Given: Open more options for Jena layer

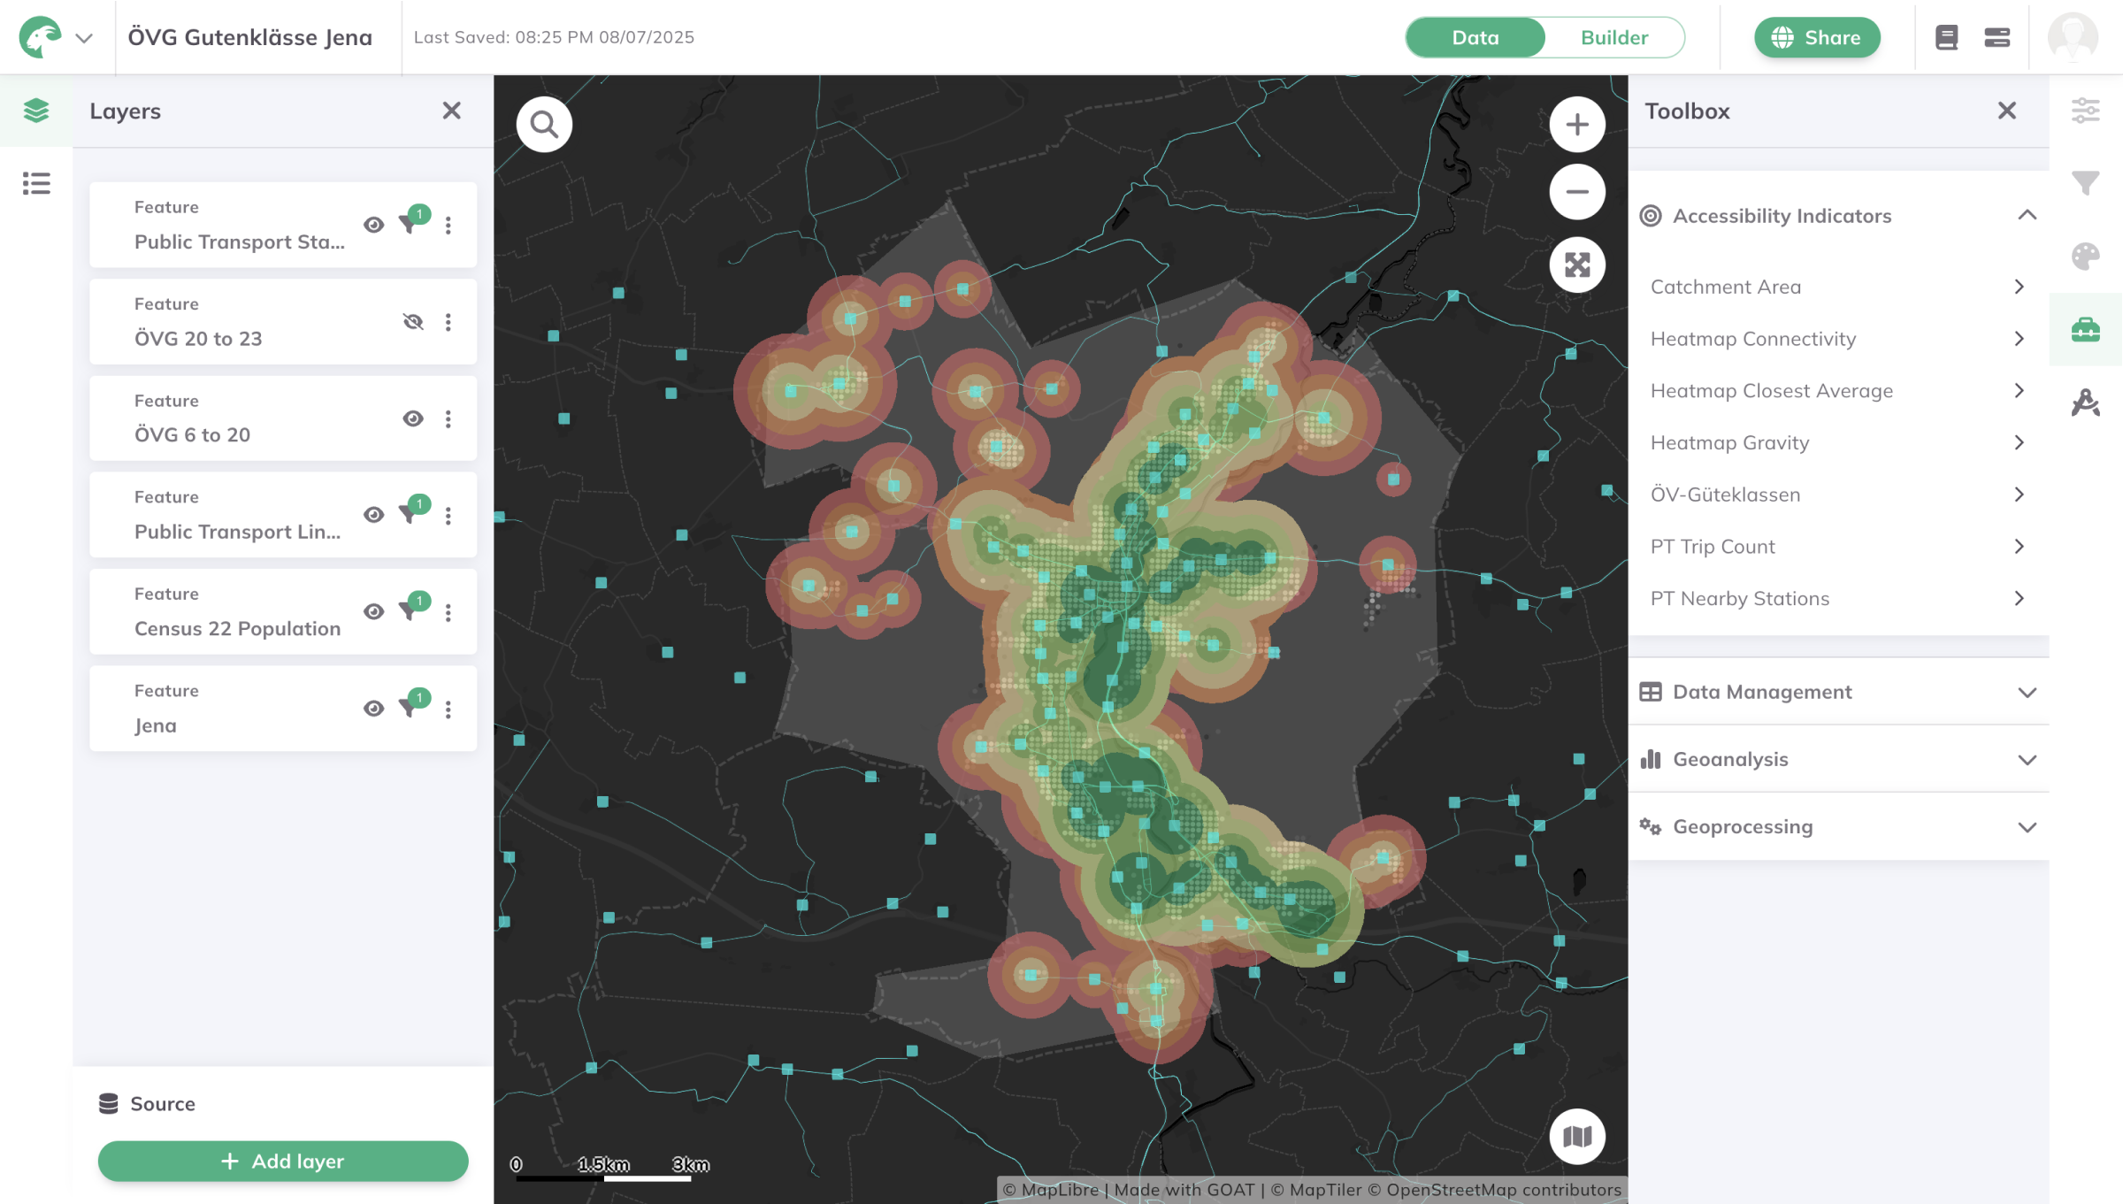Looking at the screenshot, I should [x=448, y=709].
